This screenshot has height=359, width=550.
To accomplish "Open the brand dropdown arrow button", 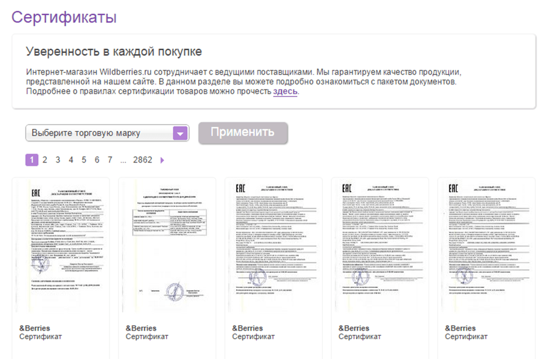I will point(180,133).
